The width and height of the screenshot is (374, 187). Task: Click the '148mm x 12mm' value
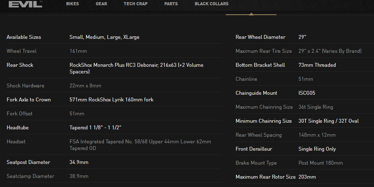point(317,135)
